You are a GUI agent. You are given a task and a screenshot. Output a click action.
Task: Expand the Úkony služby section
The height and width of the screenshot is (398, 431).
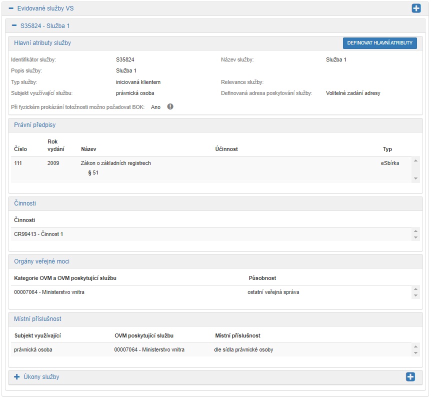pyautogui.click(x=16, y=377)
